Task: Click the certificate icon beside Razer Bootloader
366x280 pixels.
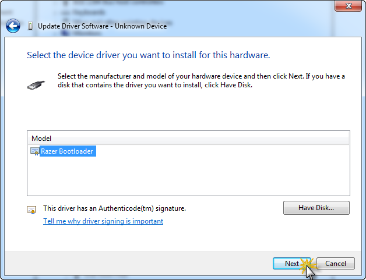Action: pos(35,151)
